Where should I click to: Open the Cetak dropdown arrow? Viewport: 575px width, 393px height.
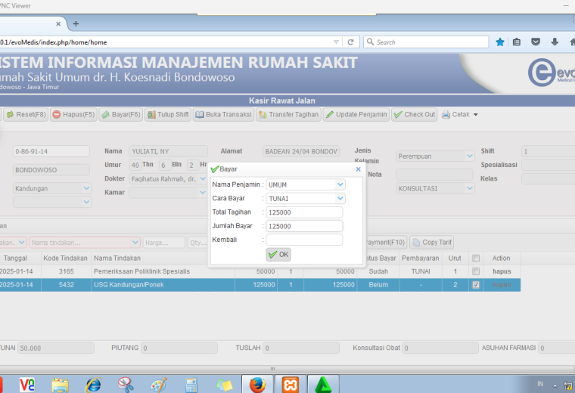click(476, 115)
